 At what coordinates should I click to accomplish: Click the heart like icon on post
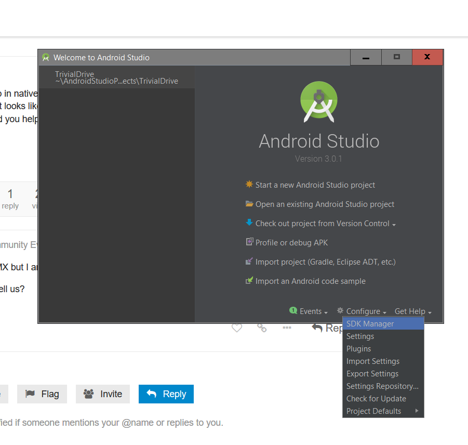click(x=237, y=328)
